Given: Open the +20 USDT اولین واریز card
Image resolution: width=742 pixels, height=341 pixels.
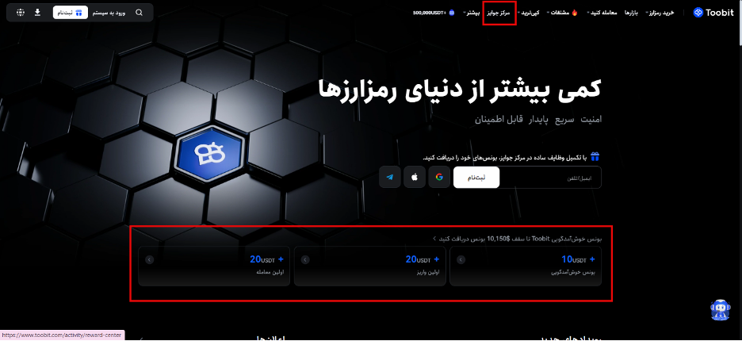Looking at the screenshot, I should (370, 266).
